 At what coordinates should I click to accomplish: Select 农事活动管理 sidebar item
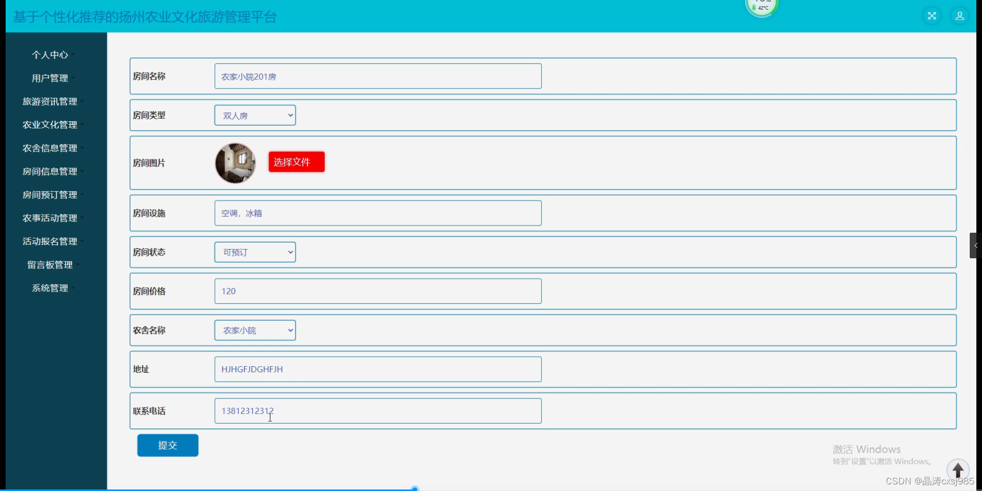click(x=50, y=218)
